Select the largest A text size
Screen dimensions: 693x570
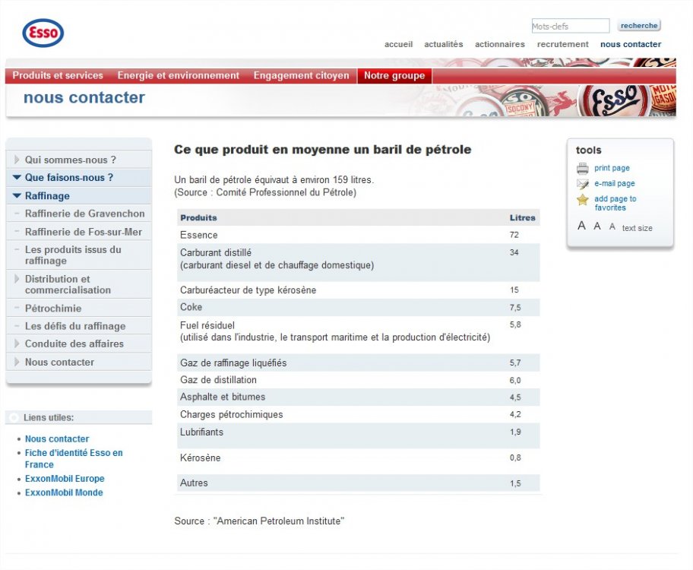coord(581,226)
